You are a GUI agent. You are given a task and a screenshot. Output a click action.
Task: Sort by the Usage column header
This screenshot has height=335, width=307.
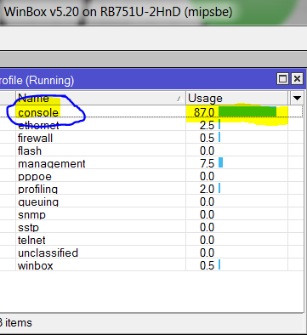[x=237, y=98]
